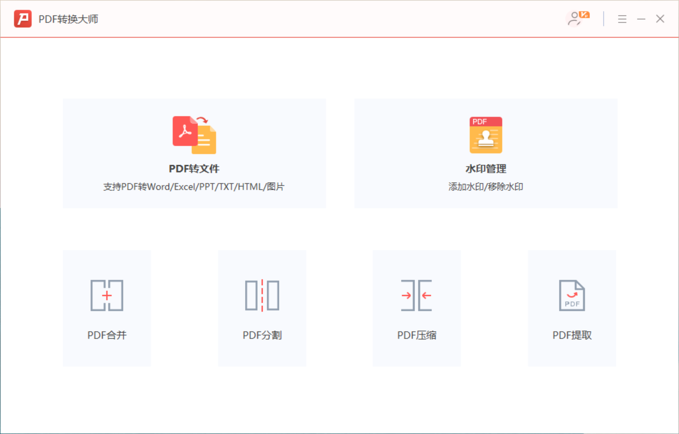This screenshot has height=434, width=679.
Task: Select the PDF提取 label
Action: (x=572, y=335)
